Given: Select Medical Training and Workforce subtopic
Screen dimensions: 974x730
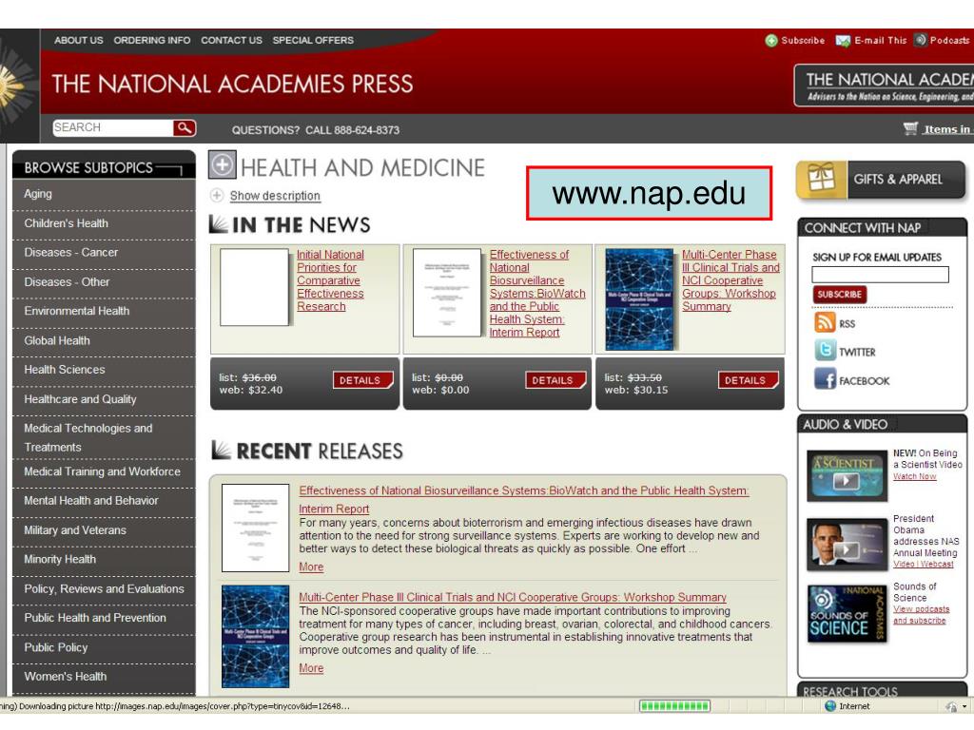Looking at the screenshot, I should (x=104, y=471).
